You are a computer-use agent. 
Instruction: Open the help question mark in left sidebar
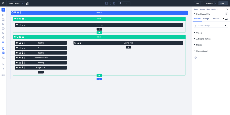(3, 68)
